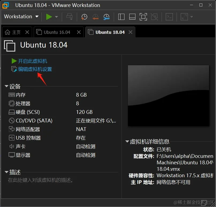Click the VM screen preview thumbnail
The width and height of the screenshot is (216, 207).
click(168, 96)
